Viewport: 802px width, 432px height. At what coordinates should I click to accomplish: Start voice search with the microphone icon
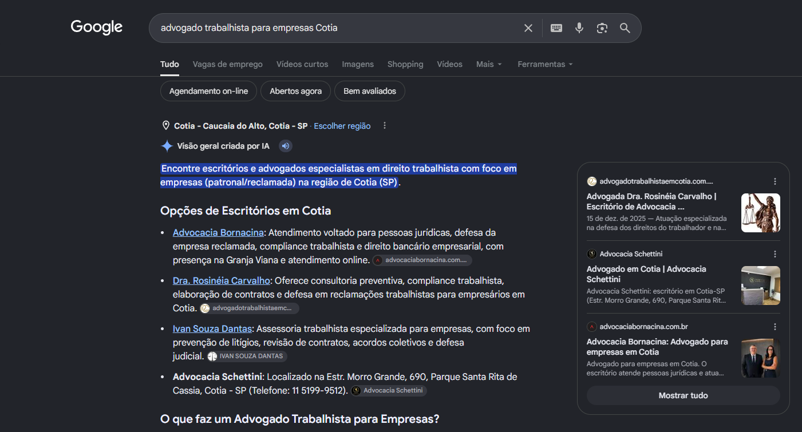pos(579,28)
